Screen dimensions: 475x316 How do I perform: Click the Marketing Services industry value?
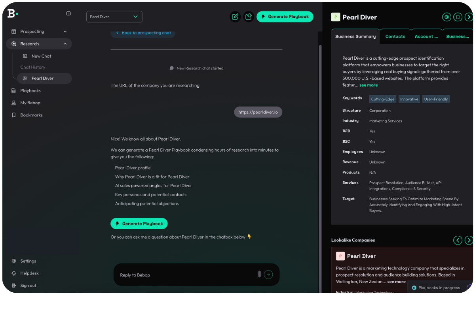tap(386, 121)
